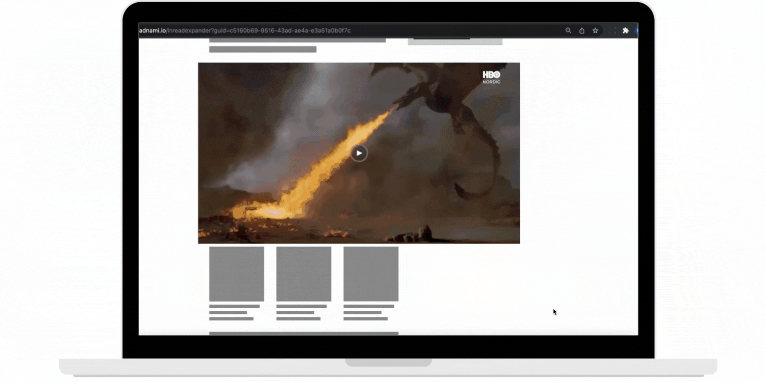Click the adnami.io URL in address bar

pos(245,31)
